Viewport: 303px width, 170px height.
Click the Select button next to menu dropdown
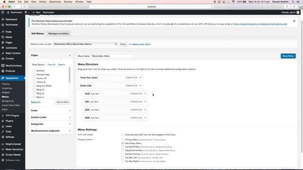(x=123, y=44)
